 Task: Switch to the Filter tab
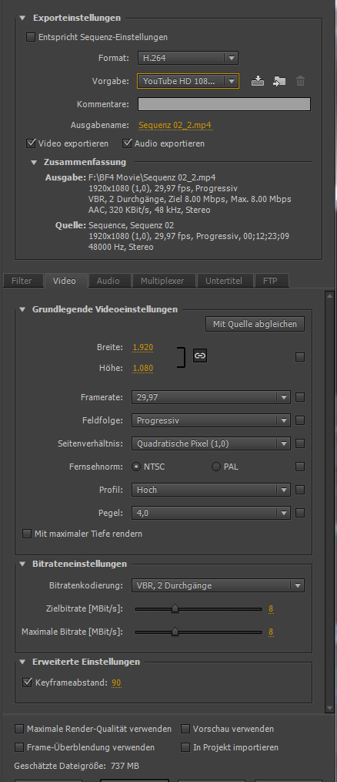click(x=22, y=281)
